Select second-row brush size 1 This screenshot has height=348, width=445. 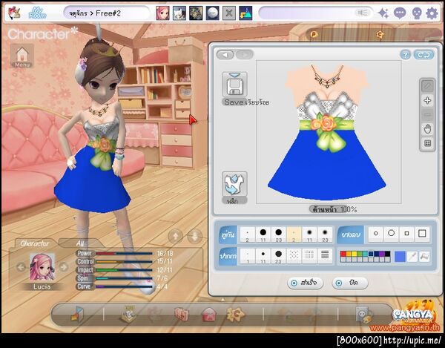tap(248, 256)
